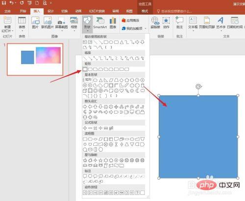Viewport: 245px width, 201px height.
Task: Click the blue rectangle on the slide
Action: (x=198, y=137)
